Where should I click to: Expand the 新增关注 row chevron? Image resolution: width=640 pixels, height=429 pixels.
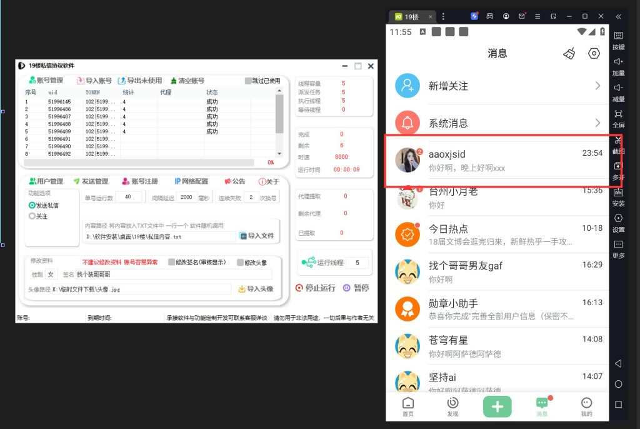pyautogui.click(x=597, y=86)
